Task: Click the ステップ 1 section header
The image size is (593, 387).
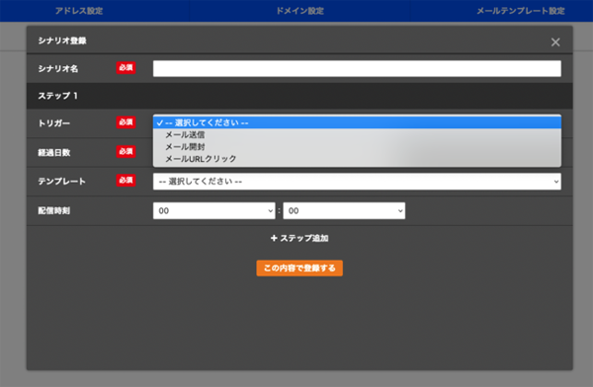Action: [x=299, y=96]
